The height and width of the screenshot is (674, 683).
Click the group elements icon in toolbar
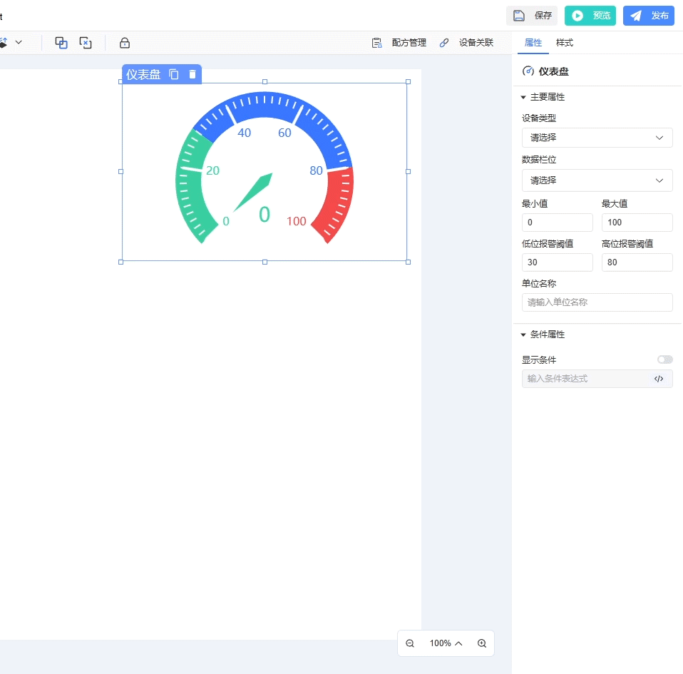(61, 43)
